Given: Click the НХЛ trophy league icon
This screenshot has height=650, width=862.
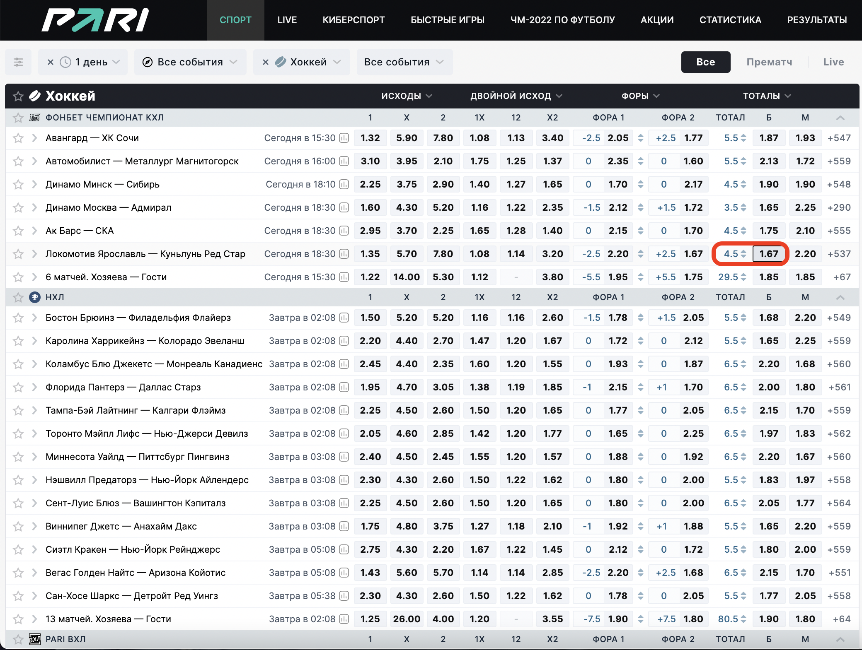Looking at the screenshot, I should click(x=35, y=297).
